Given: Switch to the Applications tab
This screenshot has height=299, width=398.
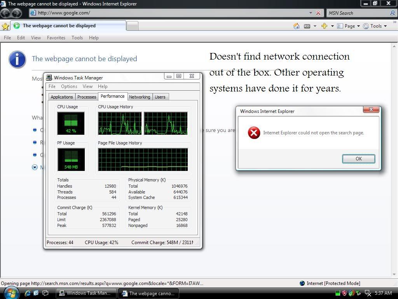Looking at the screenshot, I should pyautogui.click(x=62, y=97).
